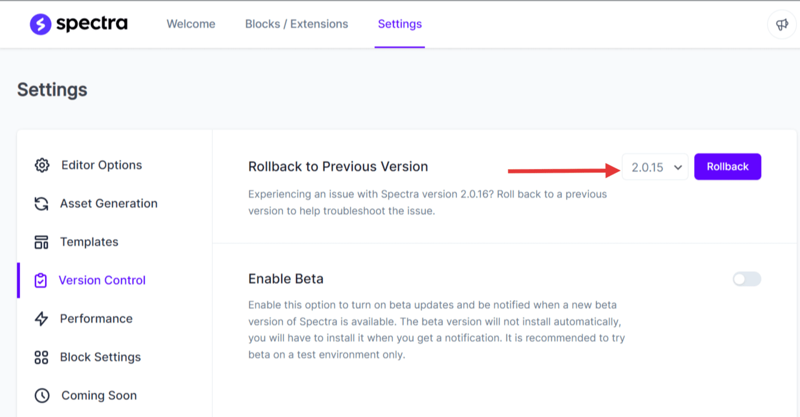Screen dimensions: 800x417
Task: Switch to the Welcome tab
Action: pos(191,24)
